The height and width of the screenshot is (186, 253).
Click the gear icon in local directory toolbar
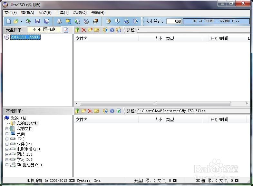click(x=112, y=111)
